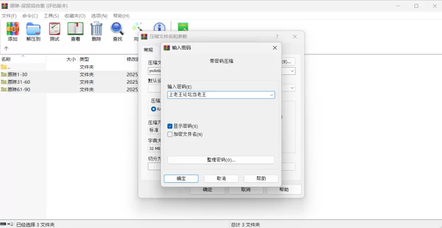Image resolution: width=442 pixels, height=228 pixels.
Task: Click the split volume size input field
Action: tap(155, 166)
